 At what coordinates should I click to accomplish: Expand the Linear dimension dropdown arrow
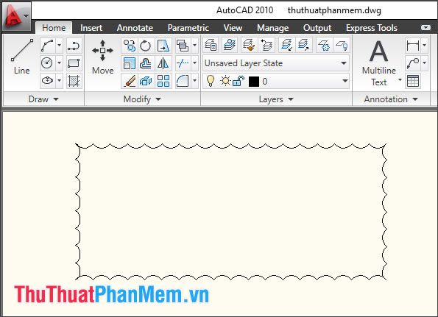point(424,46)
